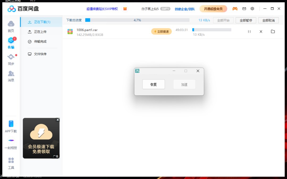The image size is (287, 179).
Task: Click the game controller icon in header
Action: (235, 9)
